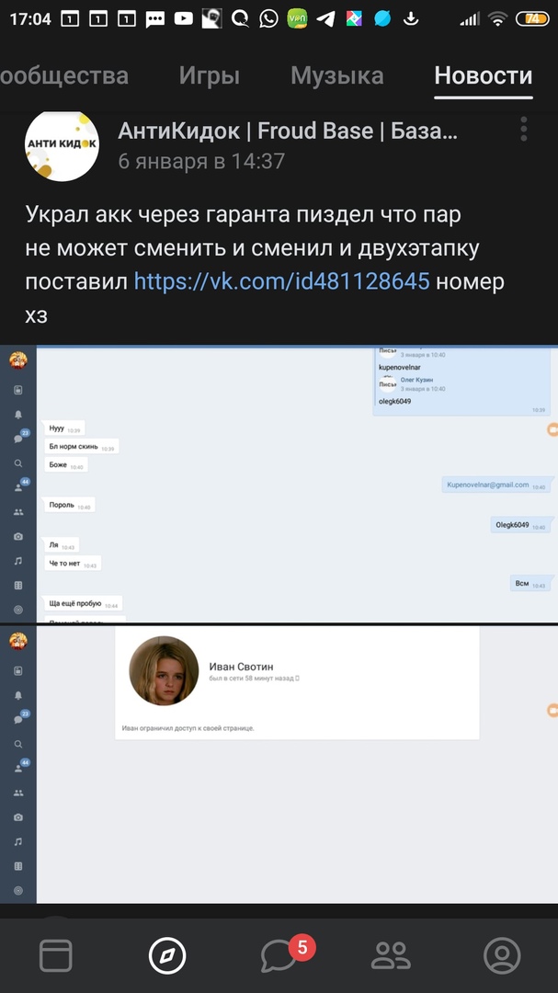
Task: Tap the battery indicator showing 74
Action: pyautogui.click(x=532, y=19)
